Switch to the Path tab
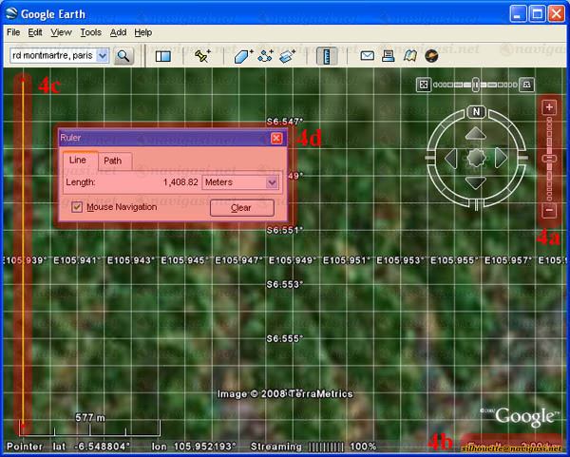This screenshot has width=570, height=457. point(113,162)
